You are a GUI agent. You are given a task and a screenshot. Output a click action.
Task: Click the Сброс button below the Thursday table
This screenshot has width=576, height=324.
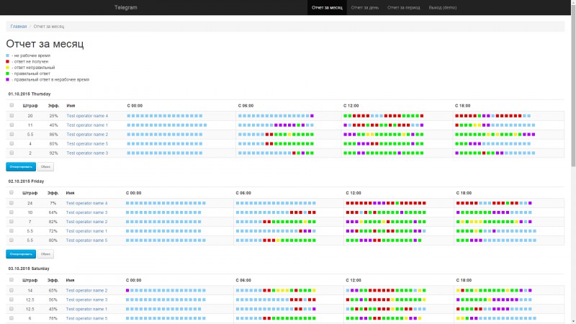[45, 167]
